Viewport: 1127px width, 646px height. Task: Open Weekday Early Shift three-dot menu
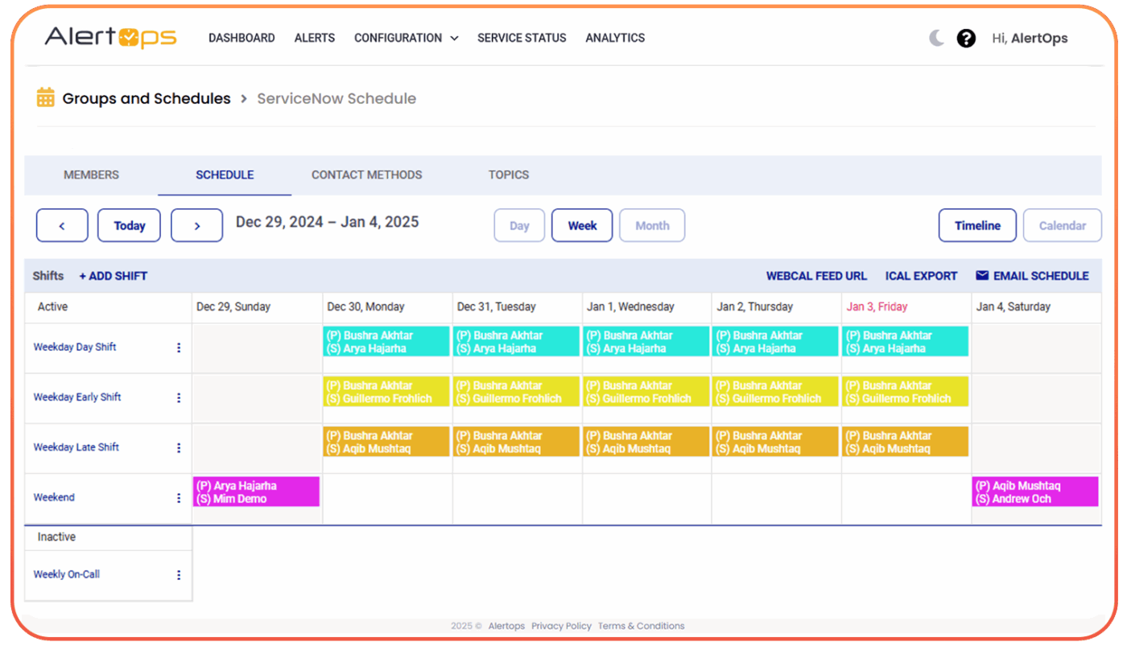(179, 397)
